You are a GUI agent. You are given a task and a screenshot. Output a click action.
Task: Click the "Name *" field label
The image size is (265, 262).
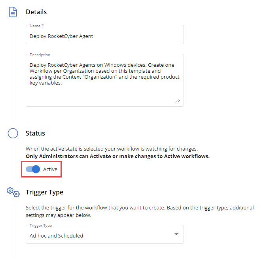coord(36,26)
